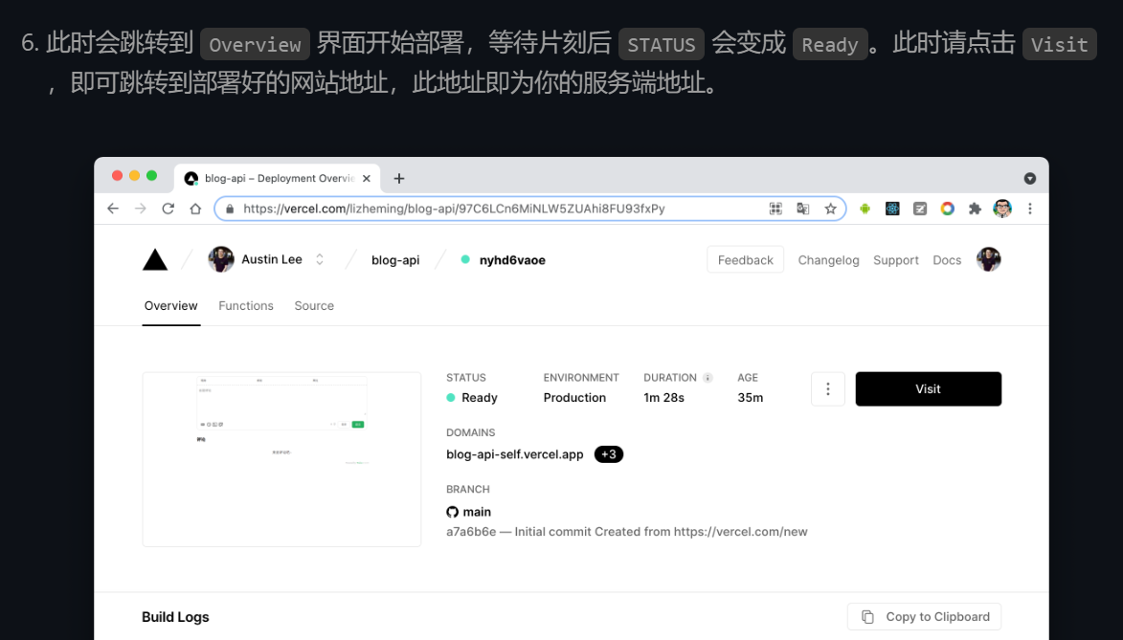The width and height of the screenshot is (1123, 640).
Task: Expand the Austin Lee scope switcher
Action: (320, 259)
